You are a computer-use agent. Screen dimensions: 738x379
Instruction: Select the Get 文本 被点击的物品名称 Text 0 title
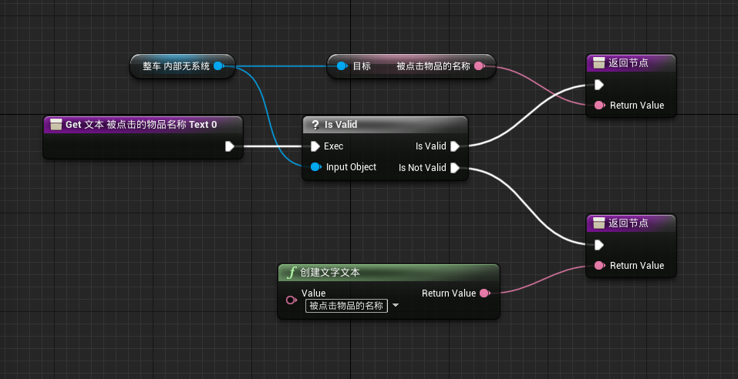(x=141, y=125)
